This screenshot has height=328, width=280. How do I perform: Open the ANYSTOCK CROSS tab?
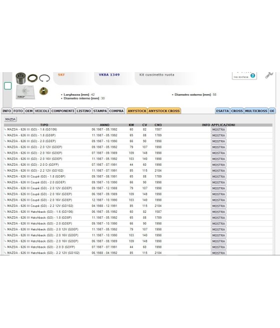point(164,111)
